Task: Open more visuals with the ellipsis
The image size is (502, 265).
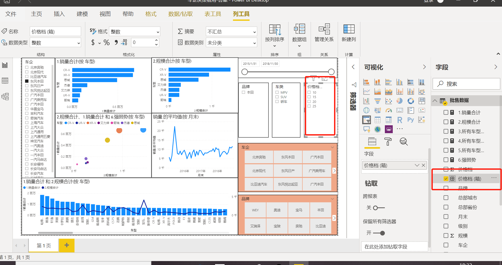Action: pos(400,129)
